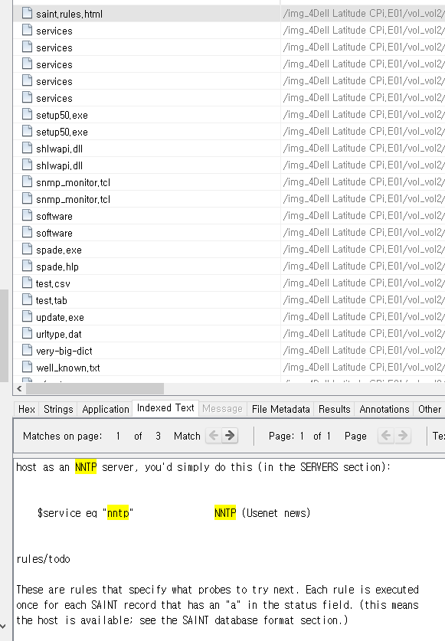The height and width of the screenshot is (641, 445).
Task: Open the Strings tab
Action: click(x=58, y=409)
